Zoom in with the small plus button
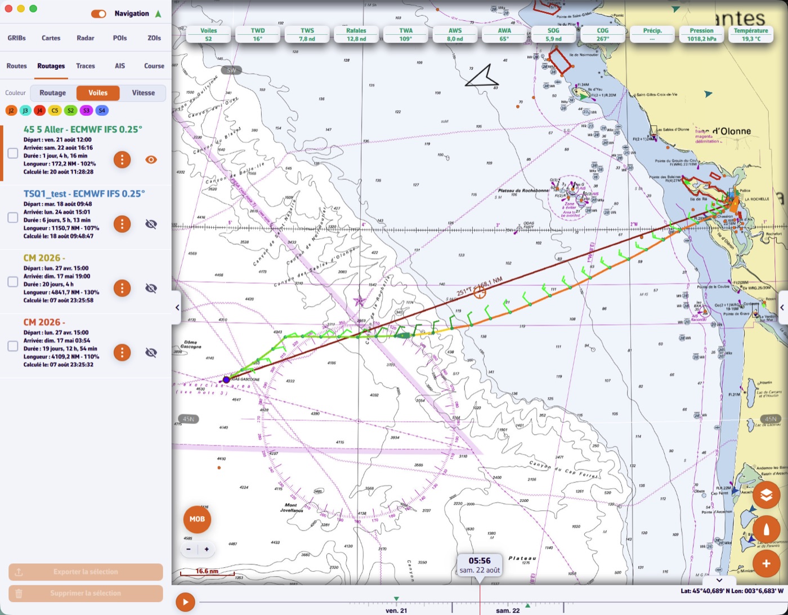The width and height of the screenshot is (788, 615). tap(207, 550)
